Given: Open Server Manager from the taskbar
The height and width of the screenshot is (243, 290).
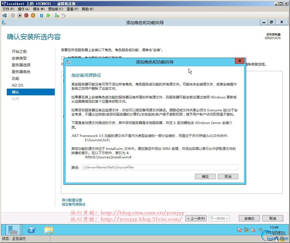Looking at the screenshot, I should (13, 230).
